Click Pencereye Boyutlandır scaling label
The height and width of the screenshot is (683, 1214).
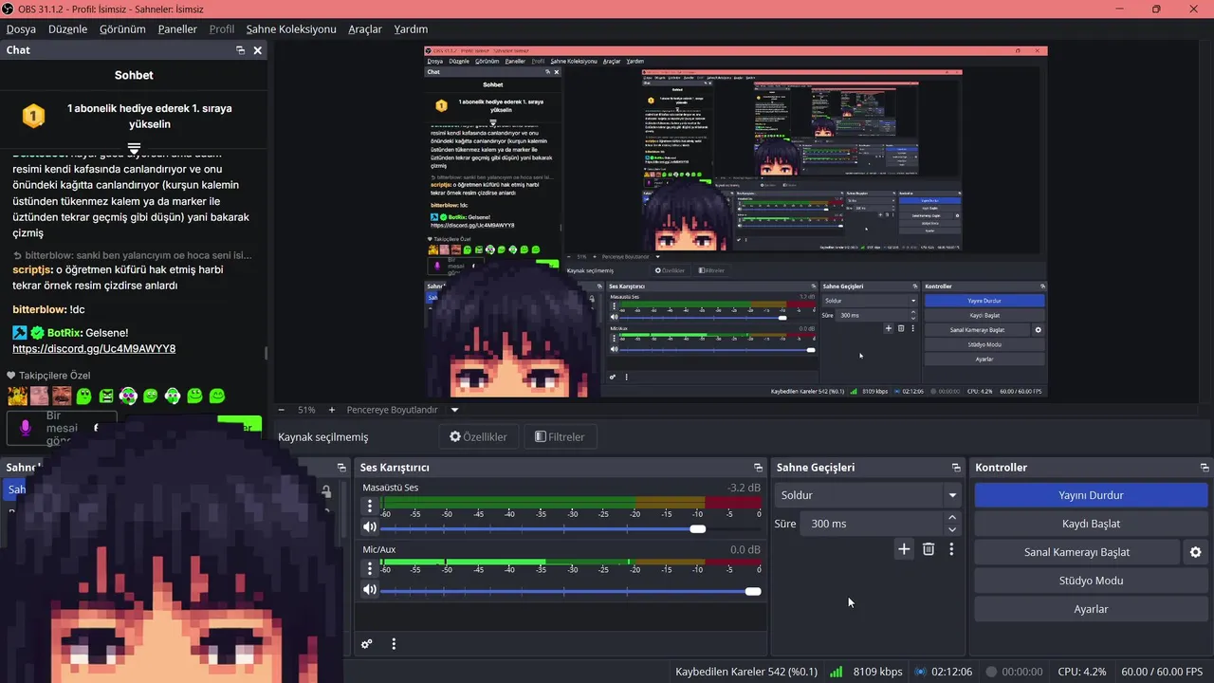tap(393, 410)
